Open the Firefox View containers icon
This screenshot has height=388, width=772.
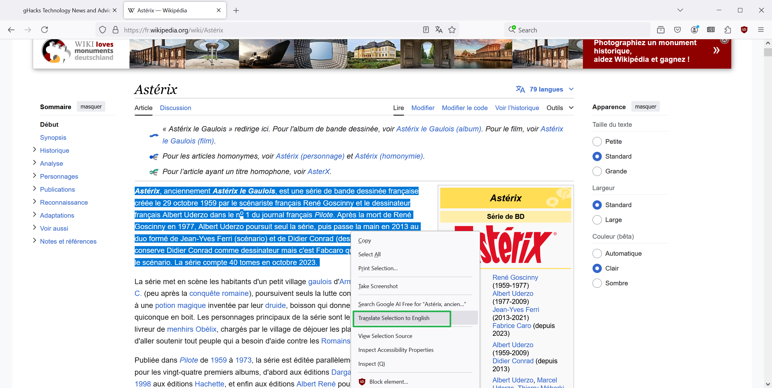click(661, 30)
